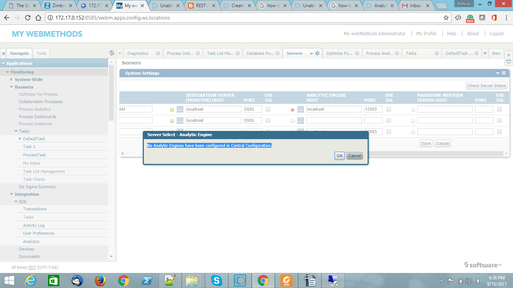
Task: Close the Database Po... tab
Action: point(278,53)
